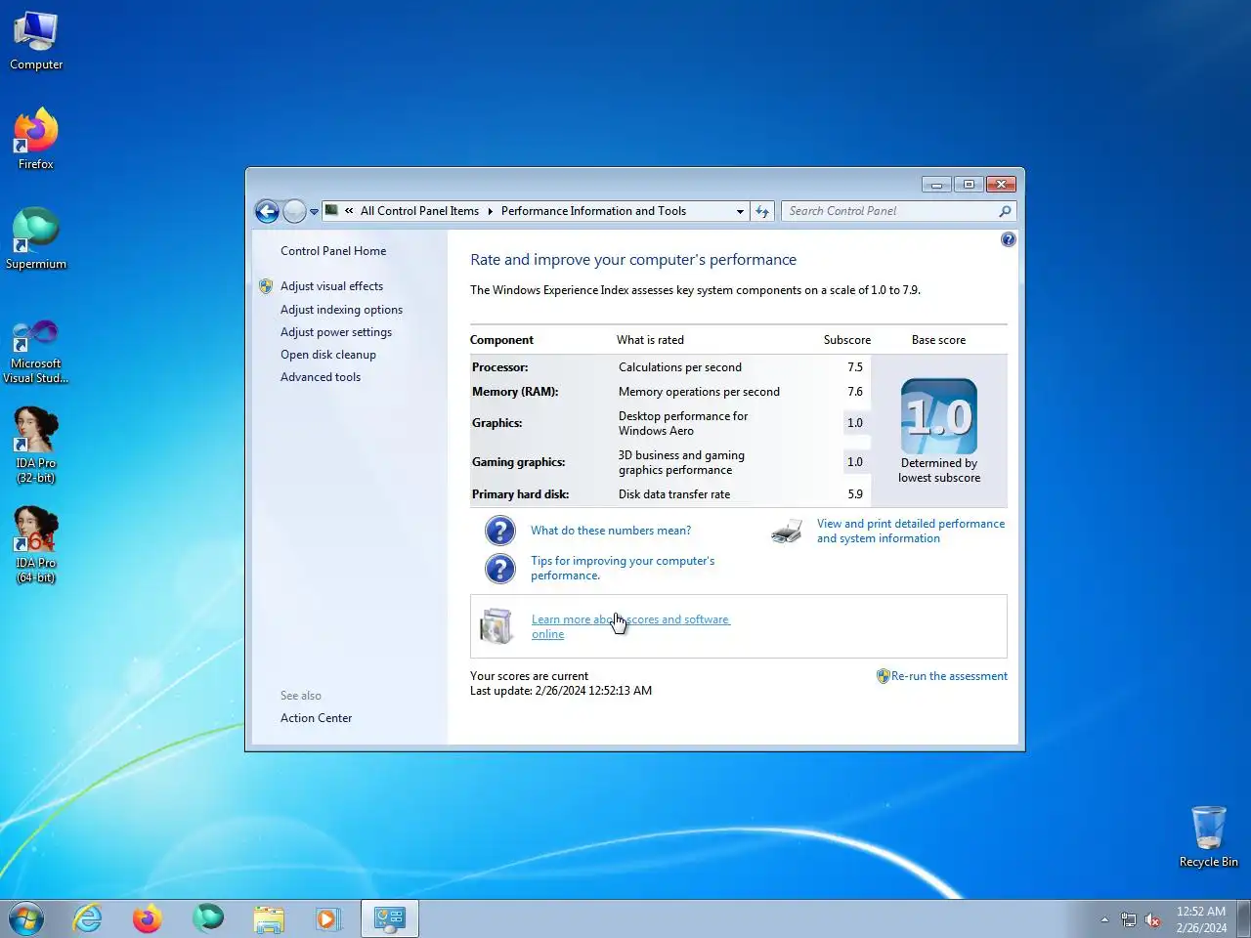This screenshot has width=1251, height=938.
Task: Open the help question mark icon
Action: 1009,239
